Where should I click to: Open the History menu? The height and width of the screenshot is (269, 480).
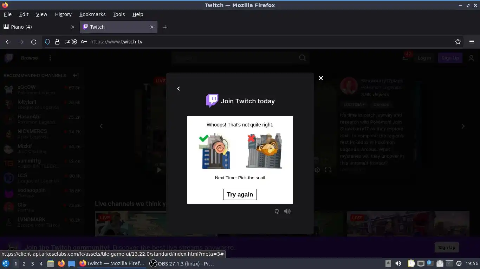[x=63, y=14]
